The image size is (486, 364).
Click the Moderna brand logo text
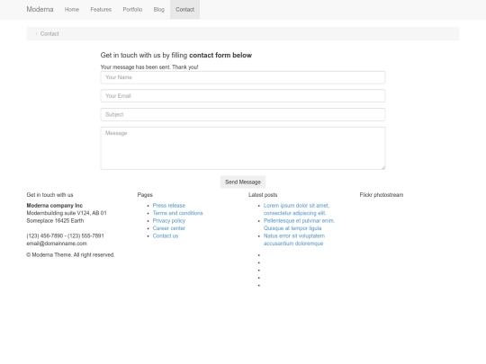tap(40, 9)
